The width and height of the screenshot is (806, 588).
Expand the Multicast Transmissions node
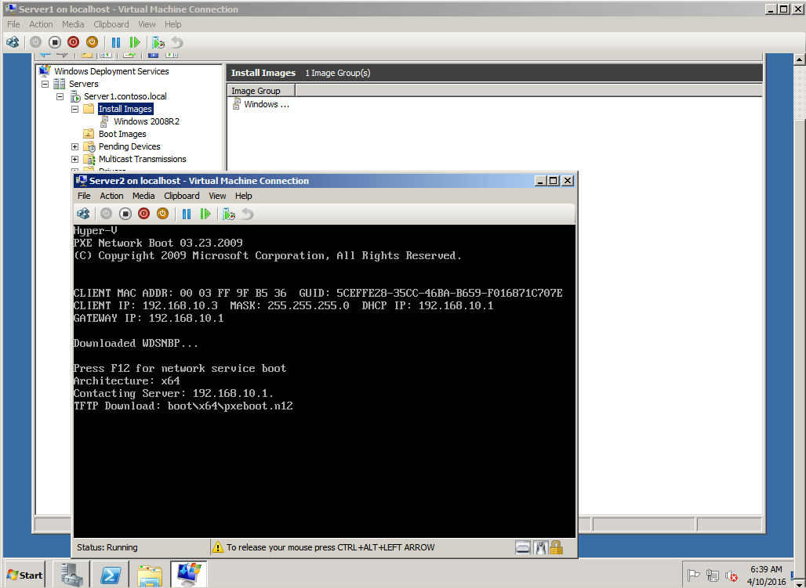(x=74, y=159)
